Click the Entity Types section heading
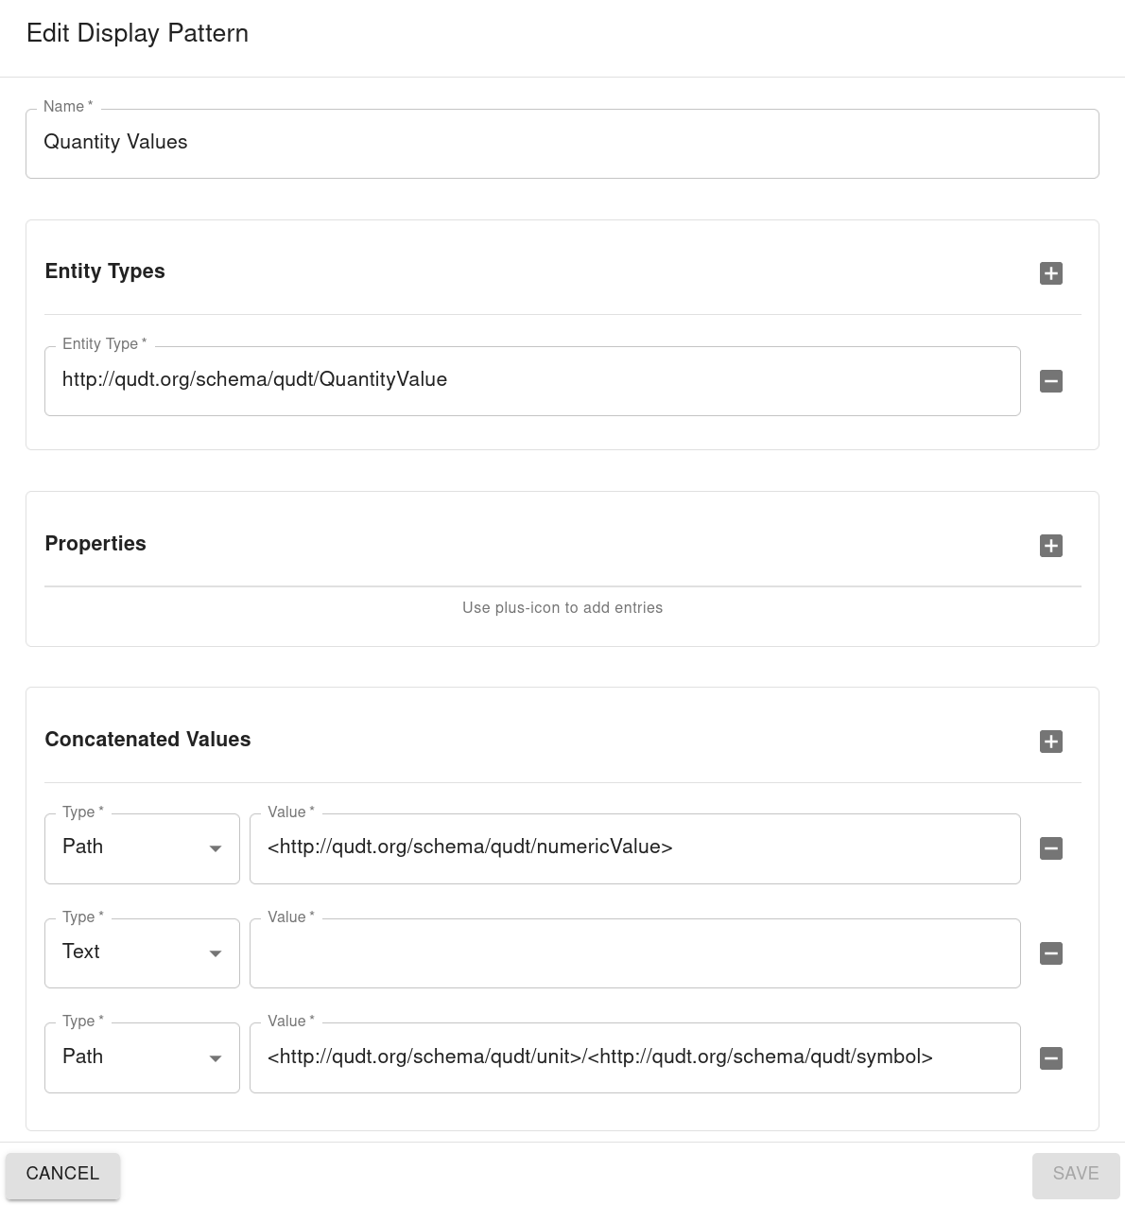Screen dimensions: 1125x1205 [105, 271]
